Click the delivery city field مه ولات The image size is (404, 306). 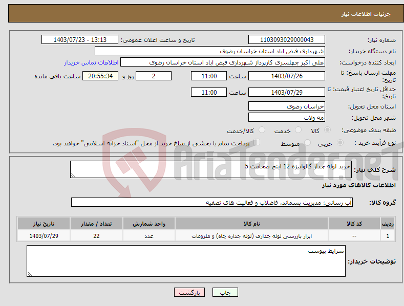coord(287,118)
